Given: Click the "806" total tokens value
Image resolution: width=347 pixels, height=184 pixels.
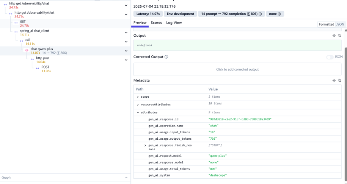Looking at the screenshot, I should point(212,169).
